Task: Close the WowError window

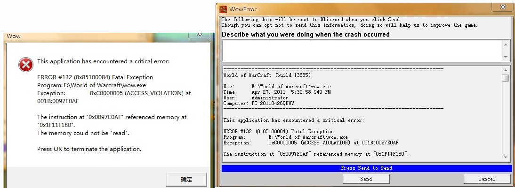Action: pos(502,7)
